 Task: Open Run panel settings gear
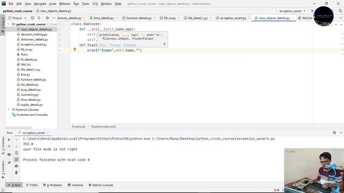[x=334, y=132]
